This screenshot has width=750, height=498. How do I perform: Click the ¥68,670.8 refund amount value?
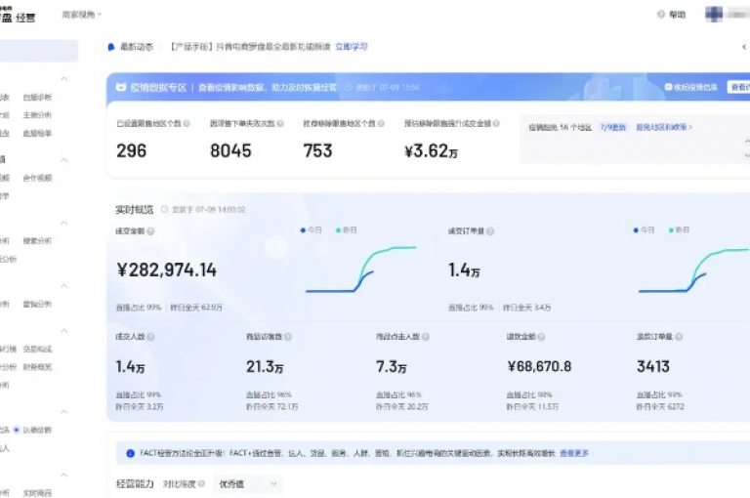[539, 366]
